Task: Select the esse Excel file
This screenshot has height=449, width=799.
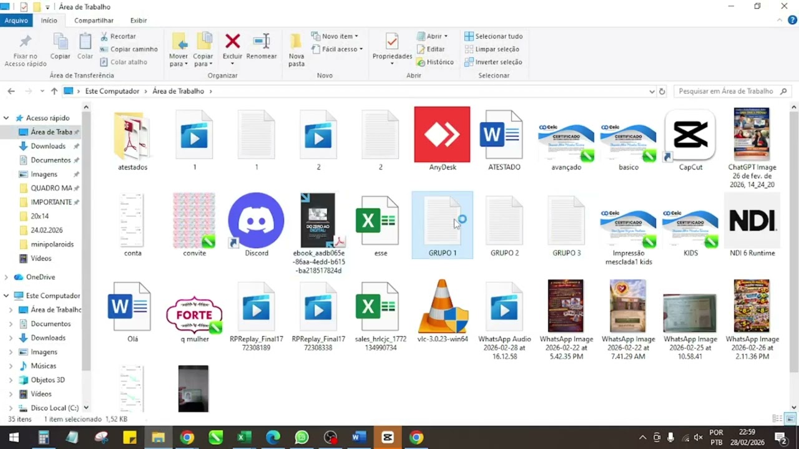Action: pos(380,220)
